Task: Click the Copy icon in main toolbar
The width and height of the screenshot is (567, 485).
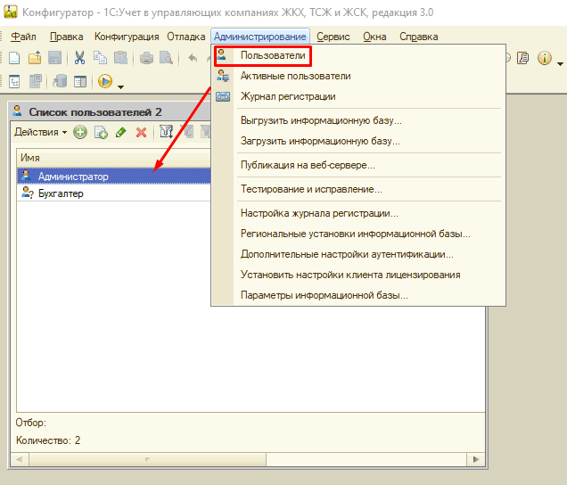Action: coord(100,58)
